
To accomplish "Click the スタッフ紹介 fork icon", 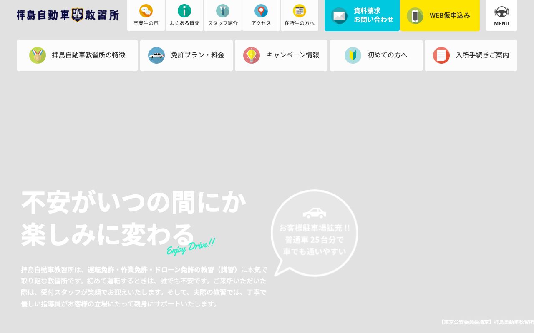I will pyautogui.click(x=223, y=11).
